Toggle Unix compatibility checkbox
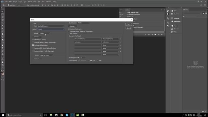This screenshot has width=208, height=117. 97,60
